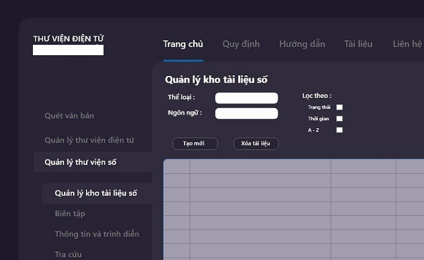The height and width of the screenshot is (260, 424).
Task: Click the Xóa tài liệu button
Action: 256,143
